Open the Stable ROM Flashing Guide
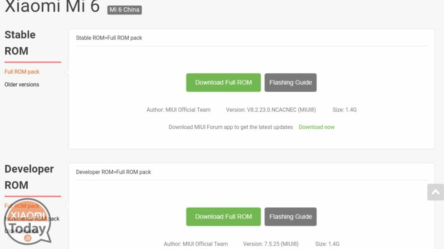 pos(291,83)
